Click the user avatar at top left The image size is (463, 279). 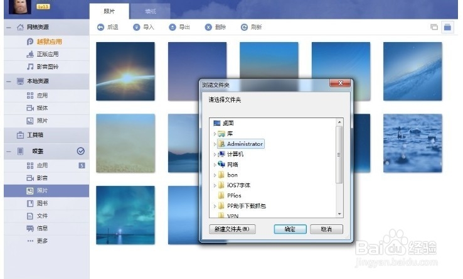(x=20, y=7)
